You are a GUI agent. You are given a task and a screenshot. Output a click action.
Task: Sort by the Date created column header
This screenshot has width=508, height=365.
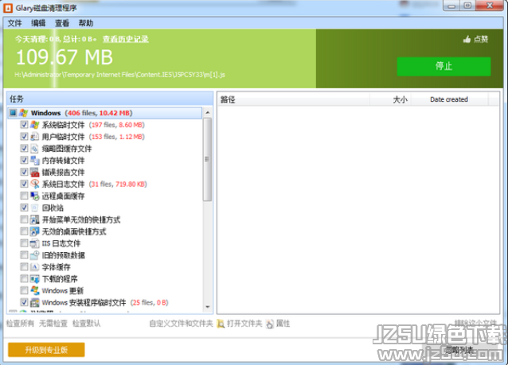(449, 99)
